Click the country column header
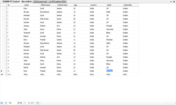The image size is (176, 105). 98,5
